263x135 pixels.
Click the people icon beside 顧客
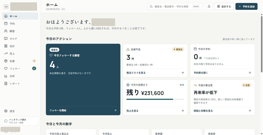[6, 31]
